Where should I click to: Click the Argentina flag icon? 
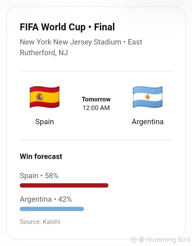(x=147, y=97)
